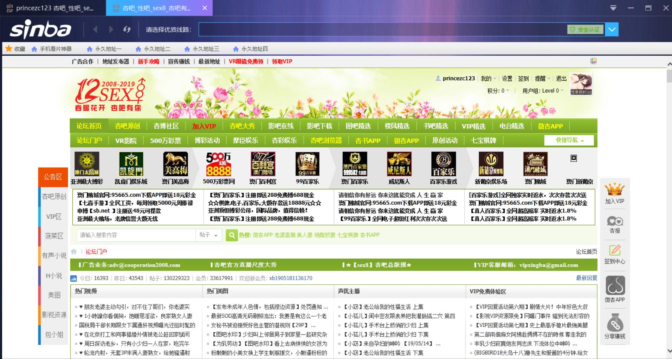Viewport: 672px width, 359px height.
Task: Click the 地址发布器 link
Action: pos(116,61)
